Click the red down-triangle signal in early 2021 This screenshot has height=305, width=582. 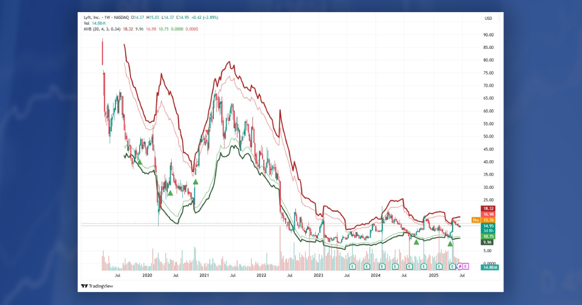pos(208,132)
